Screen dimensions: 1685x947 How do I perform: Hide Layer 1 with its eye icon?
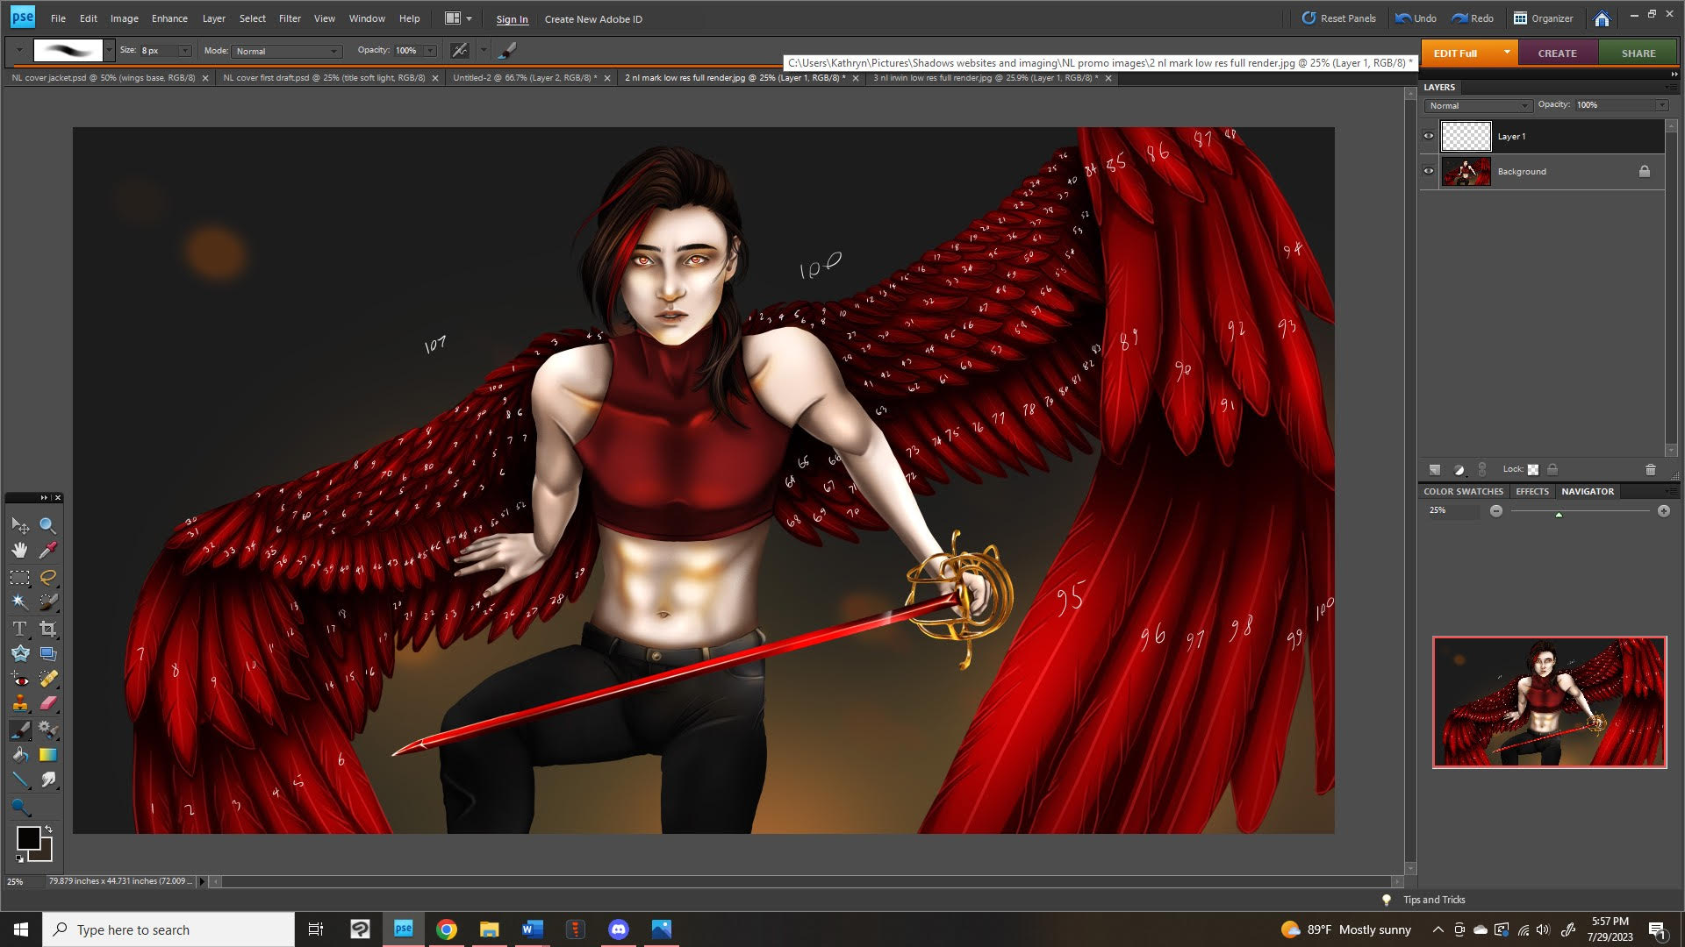(1428, 136)
